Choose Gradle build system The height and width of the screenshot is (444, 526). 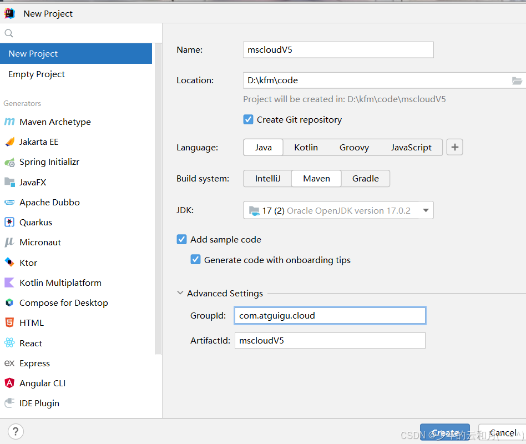[x=365, y=179]
